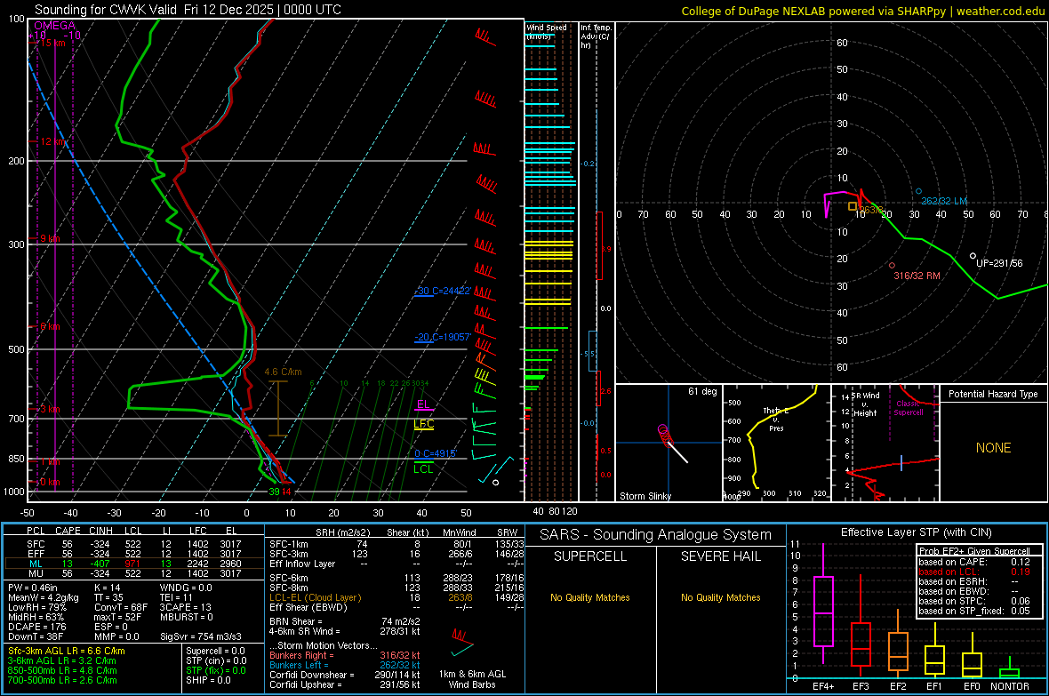
Task: Click the NONE hazard type result
Action: pos(994,448)
